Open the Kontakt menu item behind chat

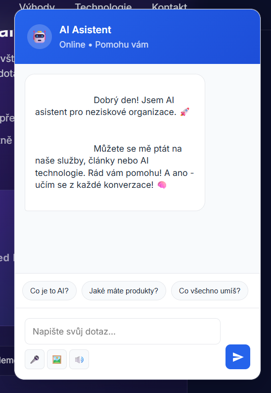(x=169, y=6)
